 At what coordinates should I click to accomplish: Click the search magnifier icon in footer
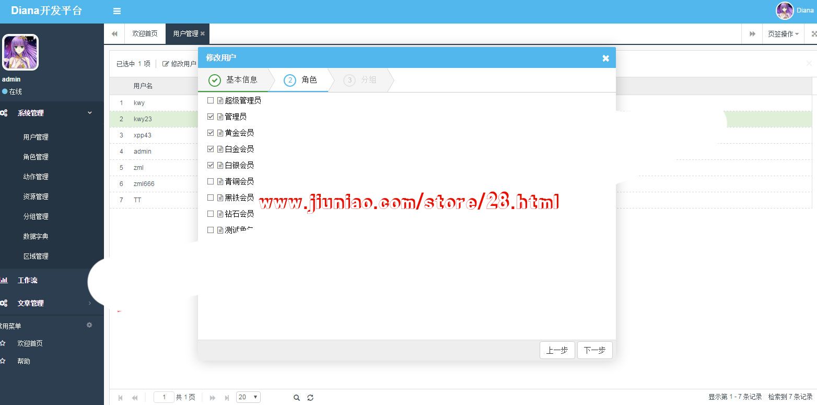pos(297,398)
